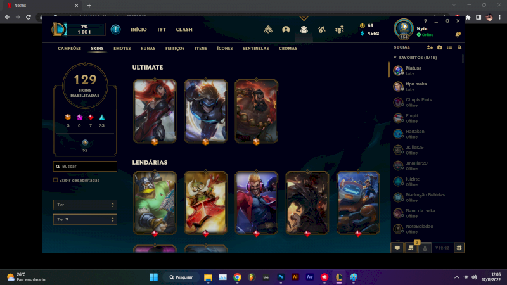Click the Blue Essence icon showing 4562
The width and height of the screenshot is (507, 285).
coord(362,34)
